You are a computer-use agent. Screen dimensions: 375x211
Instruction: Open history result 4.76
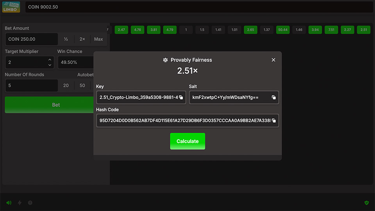[x=137, y=30]
